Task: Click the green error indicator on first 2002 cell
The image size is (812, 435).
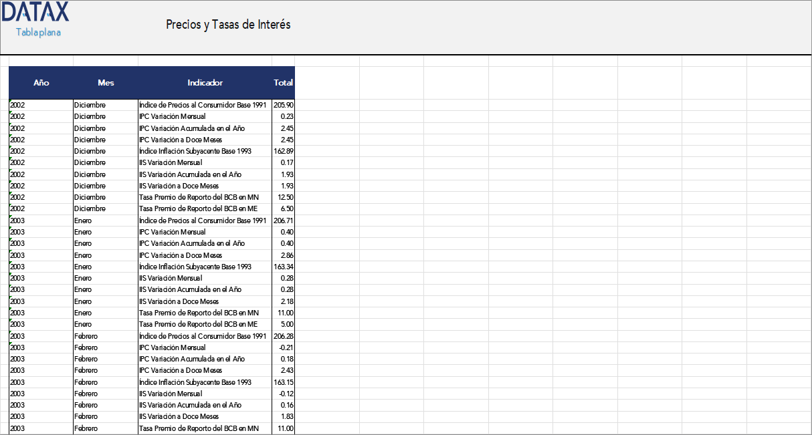Action: coord(9,102)
